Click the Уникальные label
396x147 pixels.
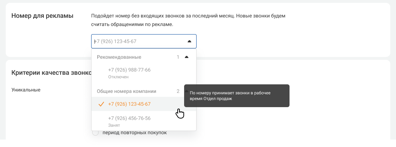coord(26,90)
